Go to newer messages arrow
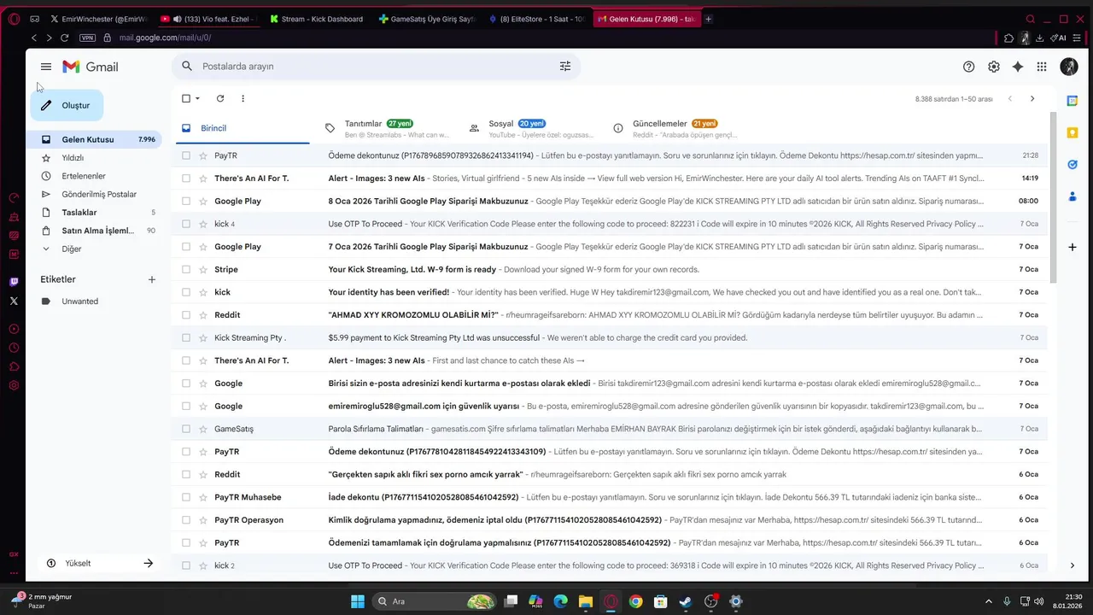 [1009, 99]
